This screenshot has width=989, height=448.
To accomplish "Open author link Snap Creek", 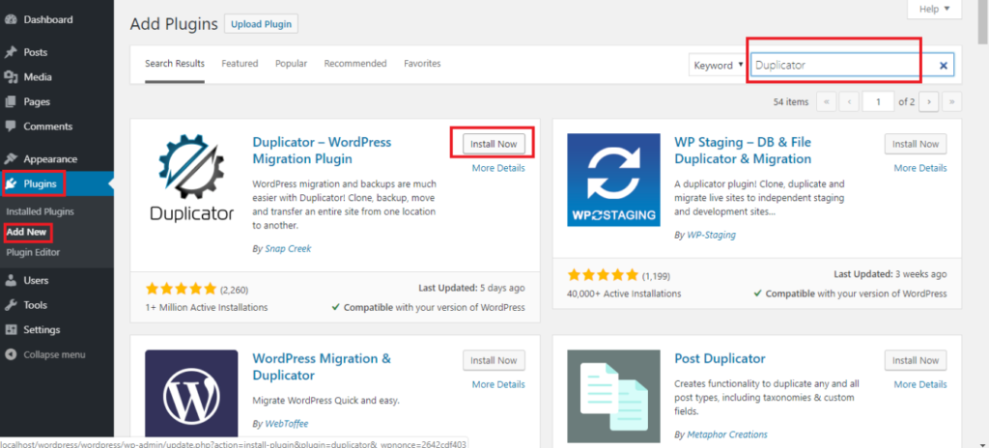I will (x=287, y=248).
